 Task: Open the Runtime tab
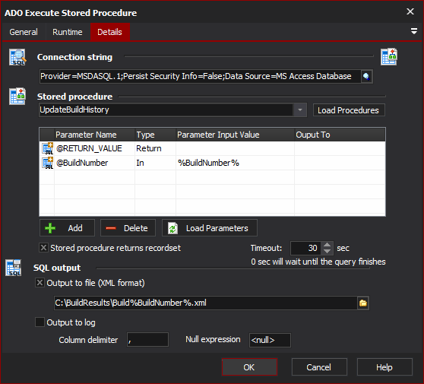[x=68, y=32]
